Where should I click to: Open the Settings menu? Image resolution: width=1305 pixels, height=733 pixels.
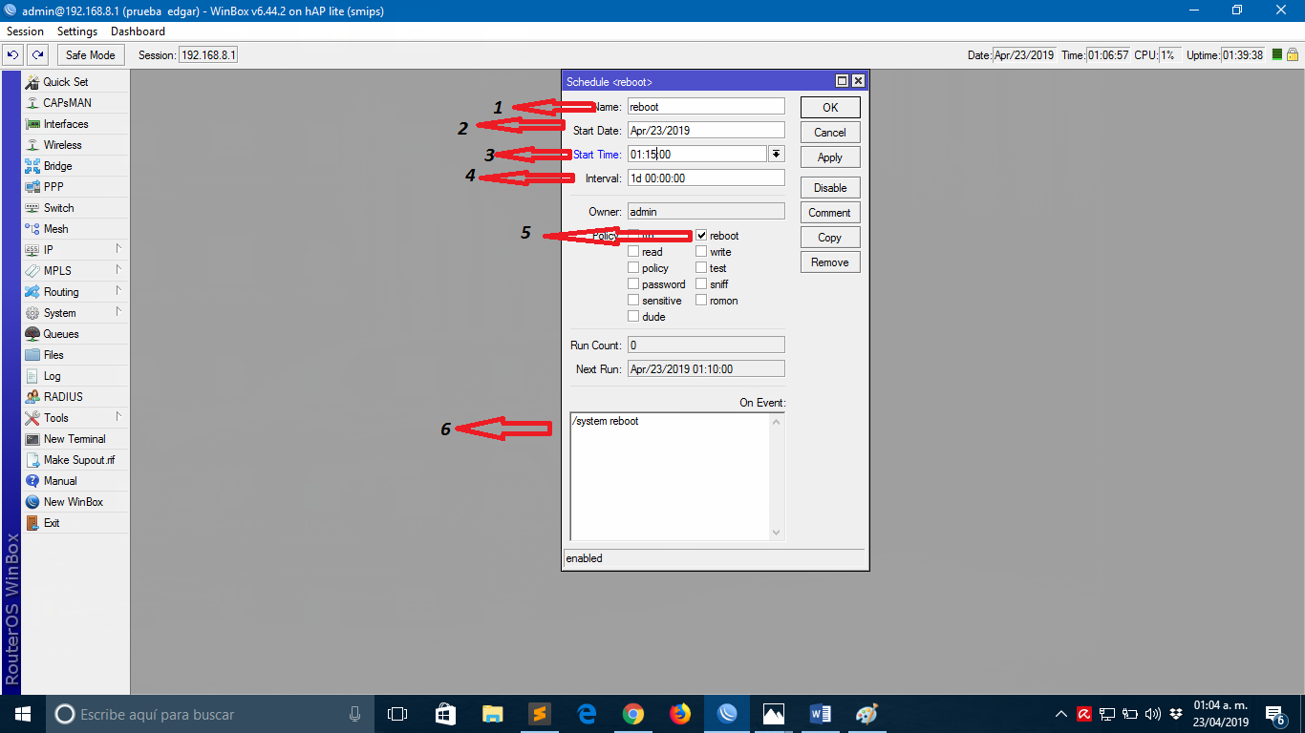77,31
